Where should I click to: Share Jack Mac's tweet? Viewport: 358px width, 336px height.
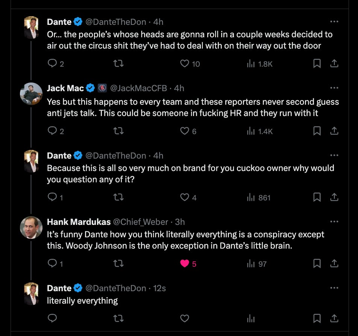pyautogui.click(x=334, y=131)
